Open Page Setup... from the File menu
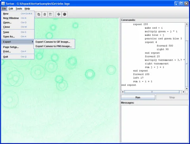Image resolution: width=190 pixels, height=144 pixels. (x=18, y=47)
